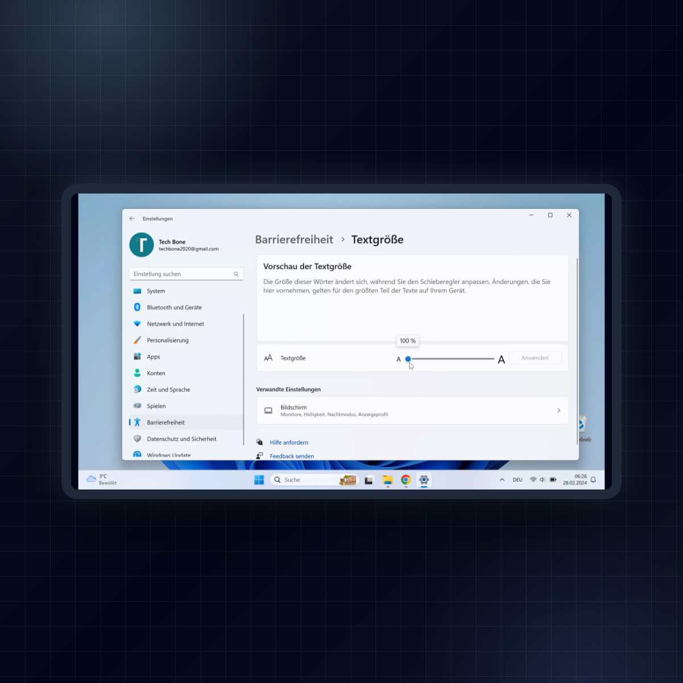This screenshot has height=683, width=683.
Task: Click the taskbar Suche search box
Action: 314,480
